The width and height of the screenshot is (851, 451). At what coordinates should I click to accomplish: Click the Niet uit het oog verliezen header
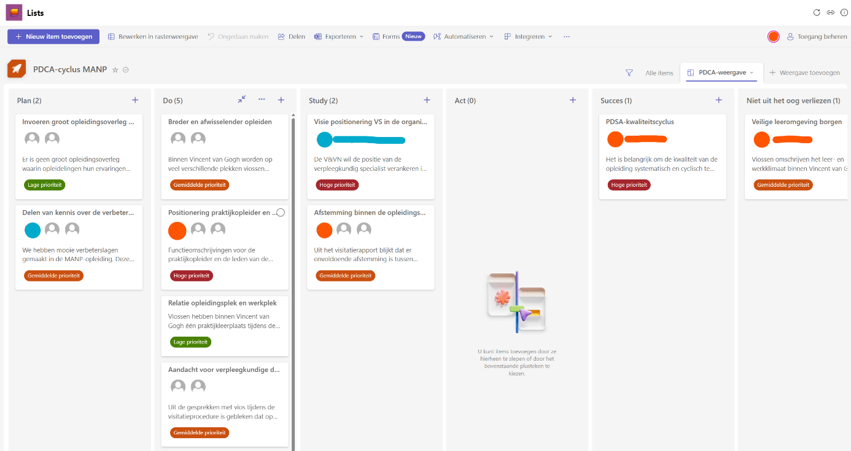click(793, 100)
